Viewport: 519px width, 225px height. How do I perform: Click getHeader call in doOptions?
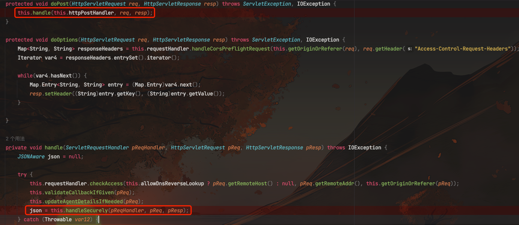388,49
